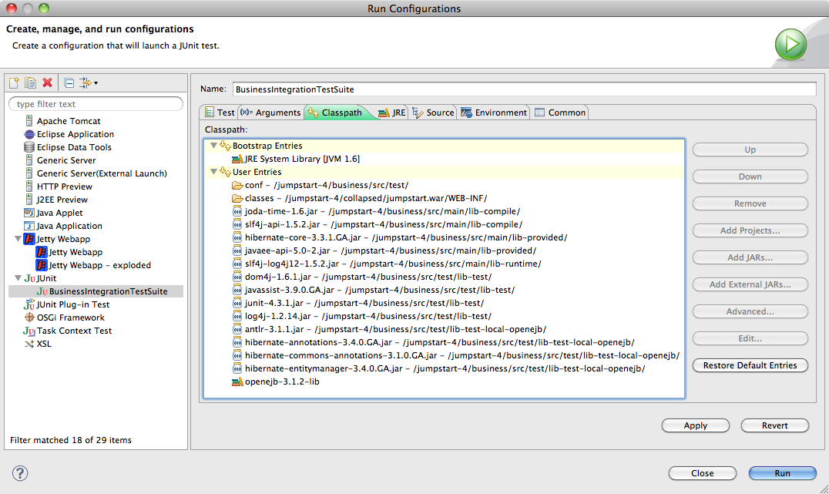Click the Name input field

[x=524, y=89]
